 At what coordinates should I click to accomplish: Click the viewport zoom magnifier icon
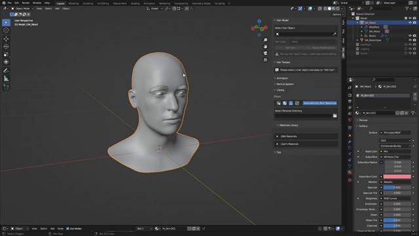[x=265, y=40]
